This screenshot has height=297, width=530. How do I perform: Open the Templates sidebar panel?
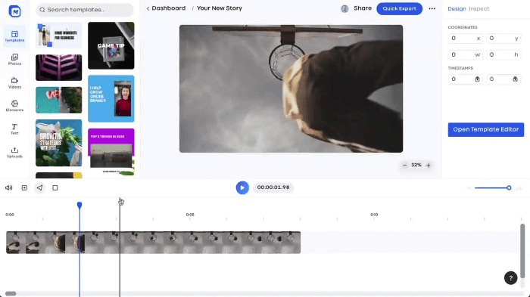coord(14,36)
